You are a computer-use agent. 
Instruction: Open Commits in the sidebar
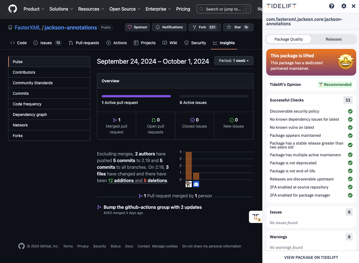coord(49,93)
